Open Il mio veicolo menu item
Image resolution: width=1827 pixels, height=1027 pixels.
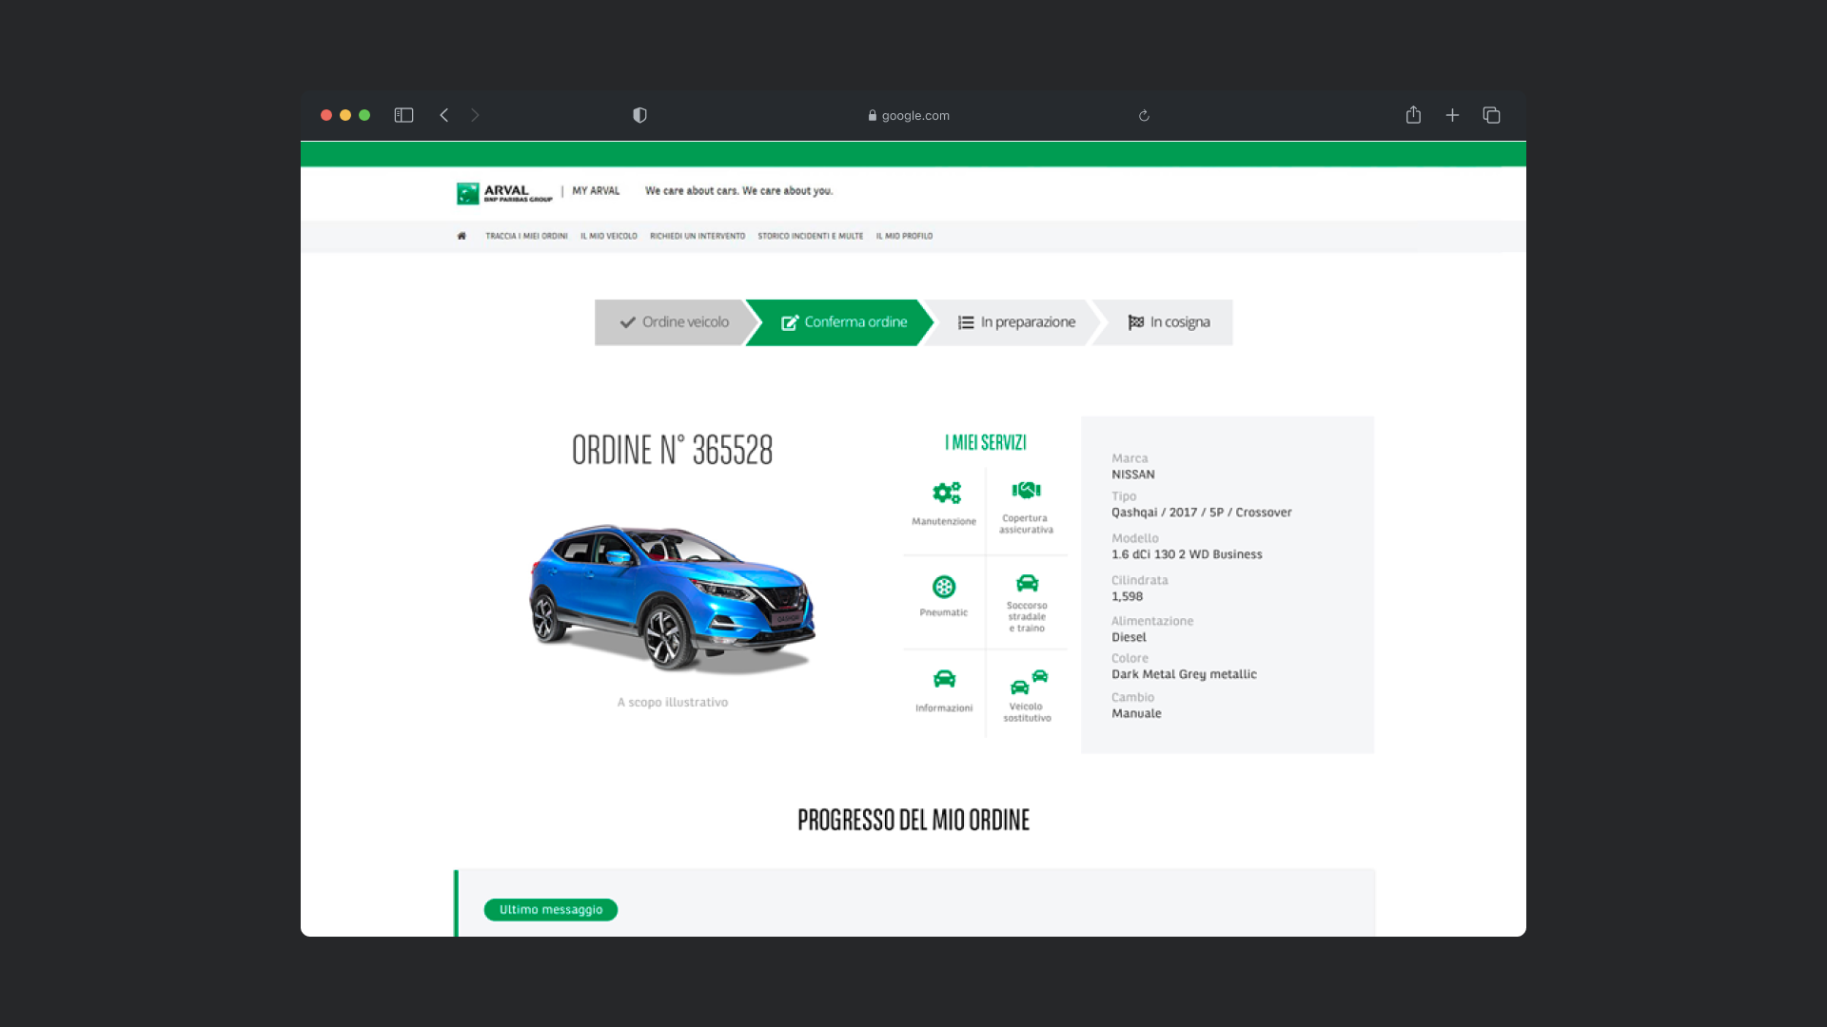[x=609, y=236]
